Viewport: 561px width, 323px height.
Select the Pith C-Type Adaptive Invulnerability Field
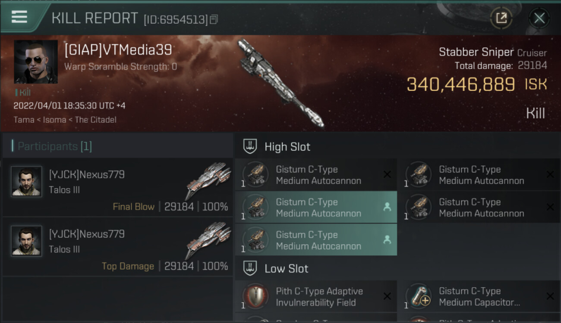316,296
